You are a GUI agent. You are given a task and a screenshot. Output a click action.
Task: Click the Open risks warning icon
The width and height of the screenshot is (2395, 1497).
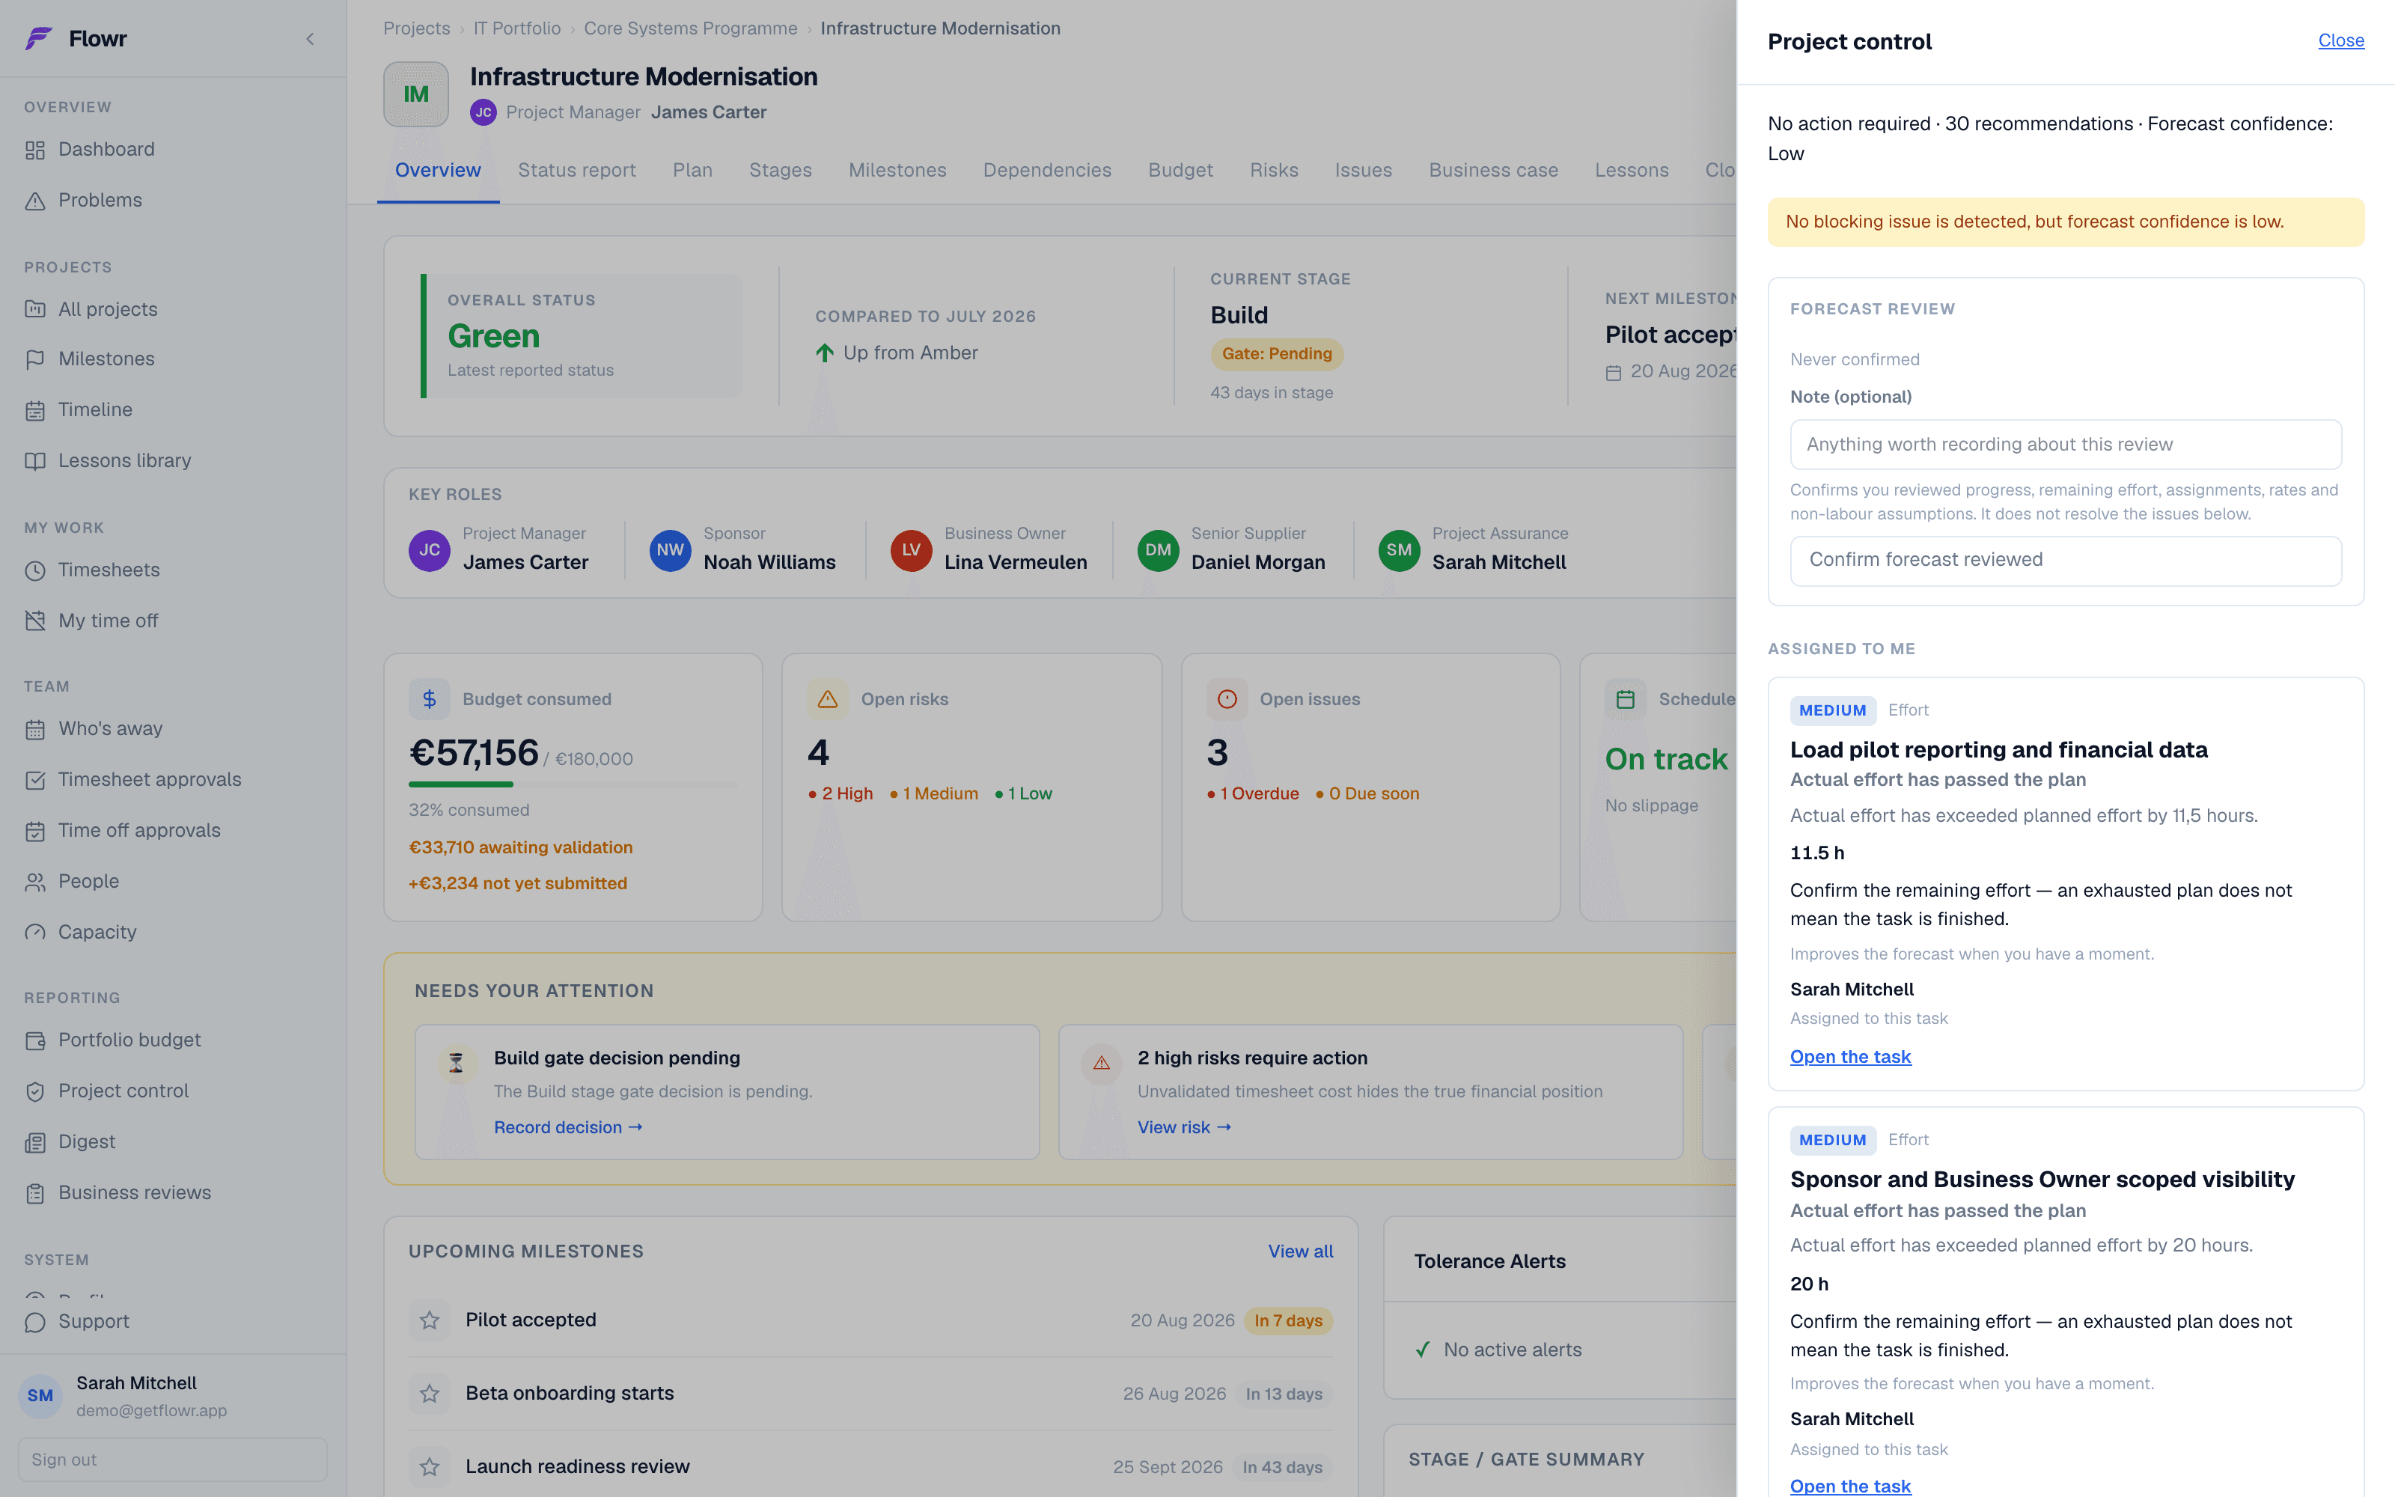coord(827,700)
